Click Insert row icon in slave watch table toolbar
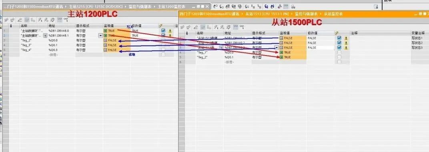This screenshot has height=152, width=429. point(182,27)
